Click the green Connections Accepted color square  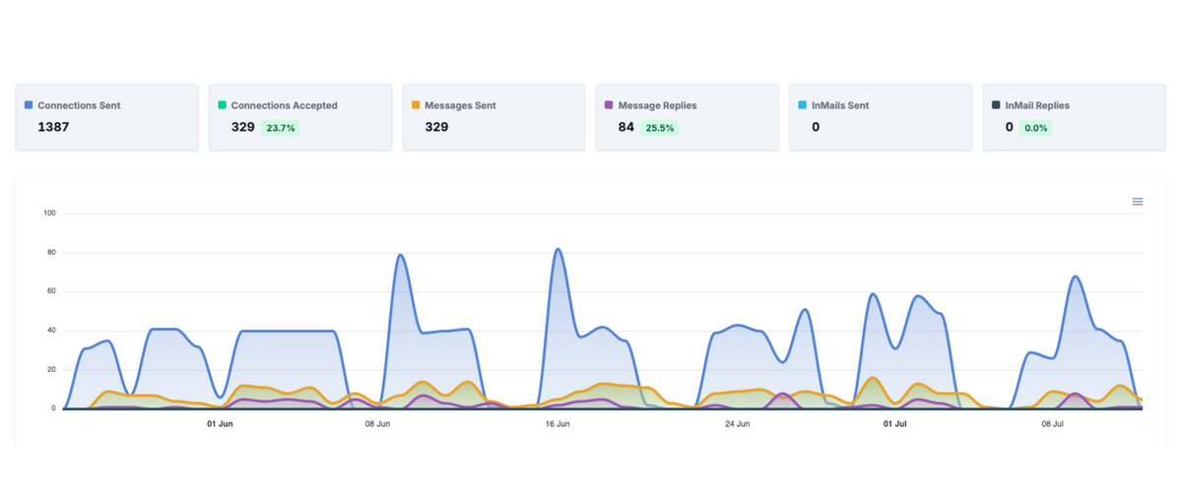click(x=222, y=105)
